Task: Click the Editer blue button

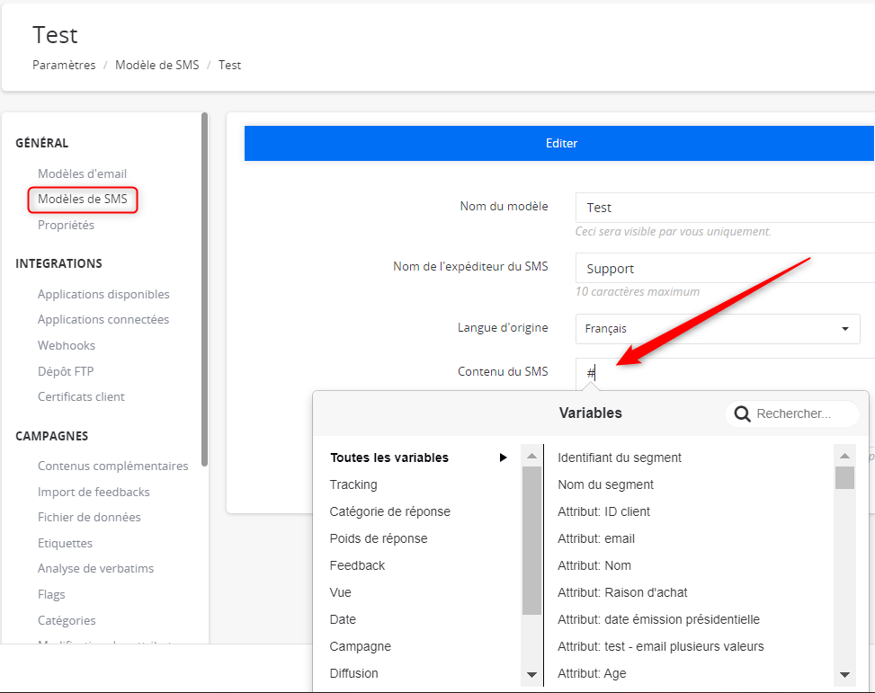Action: tap(559, 143)
